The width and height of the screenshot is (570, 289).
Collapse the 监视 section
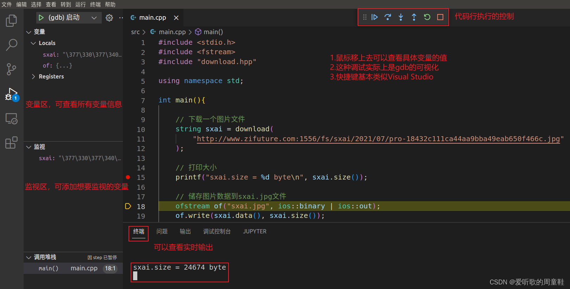click(29, 147)
